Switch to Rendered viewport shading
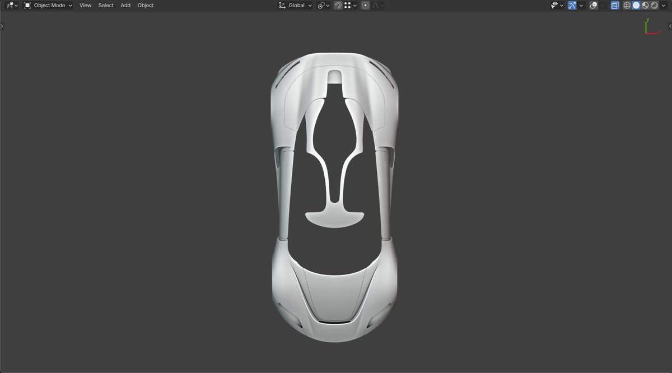Image resolution: width=672 pixels, height=373 pixels. coord(654,5)
